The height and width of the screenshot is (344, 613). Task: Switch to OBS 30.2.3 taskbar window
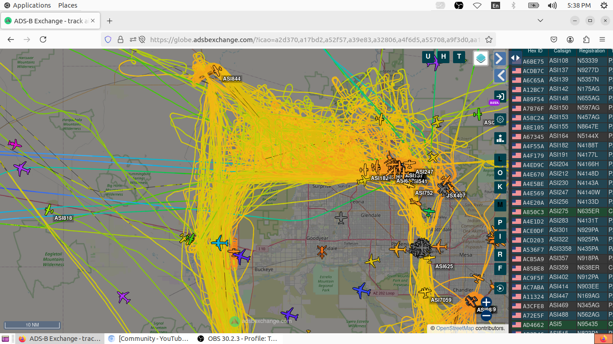(238, 339)
